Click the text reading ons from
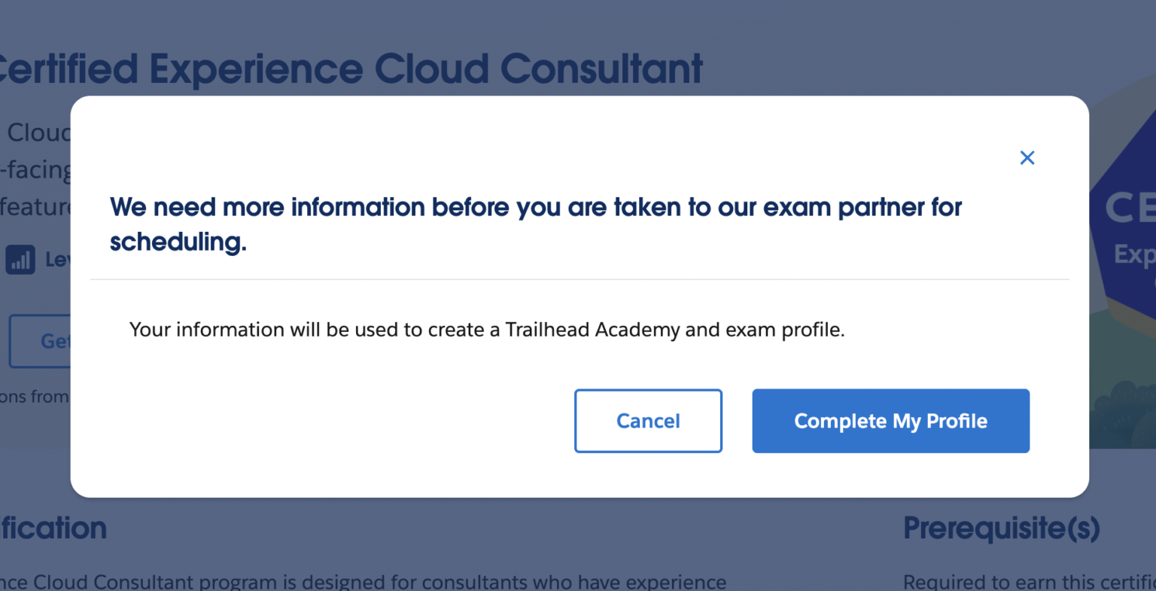 tap(34, 396)
